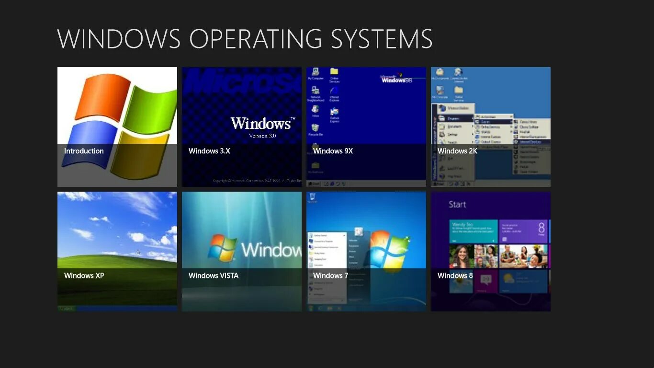Choose the Windows XP tile

pos(117,252)
